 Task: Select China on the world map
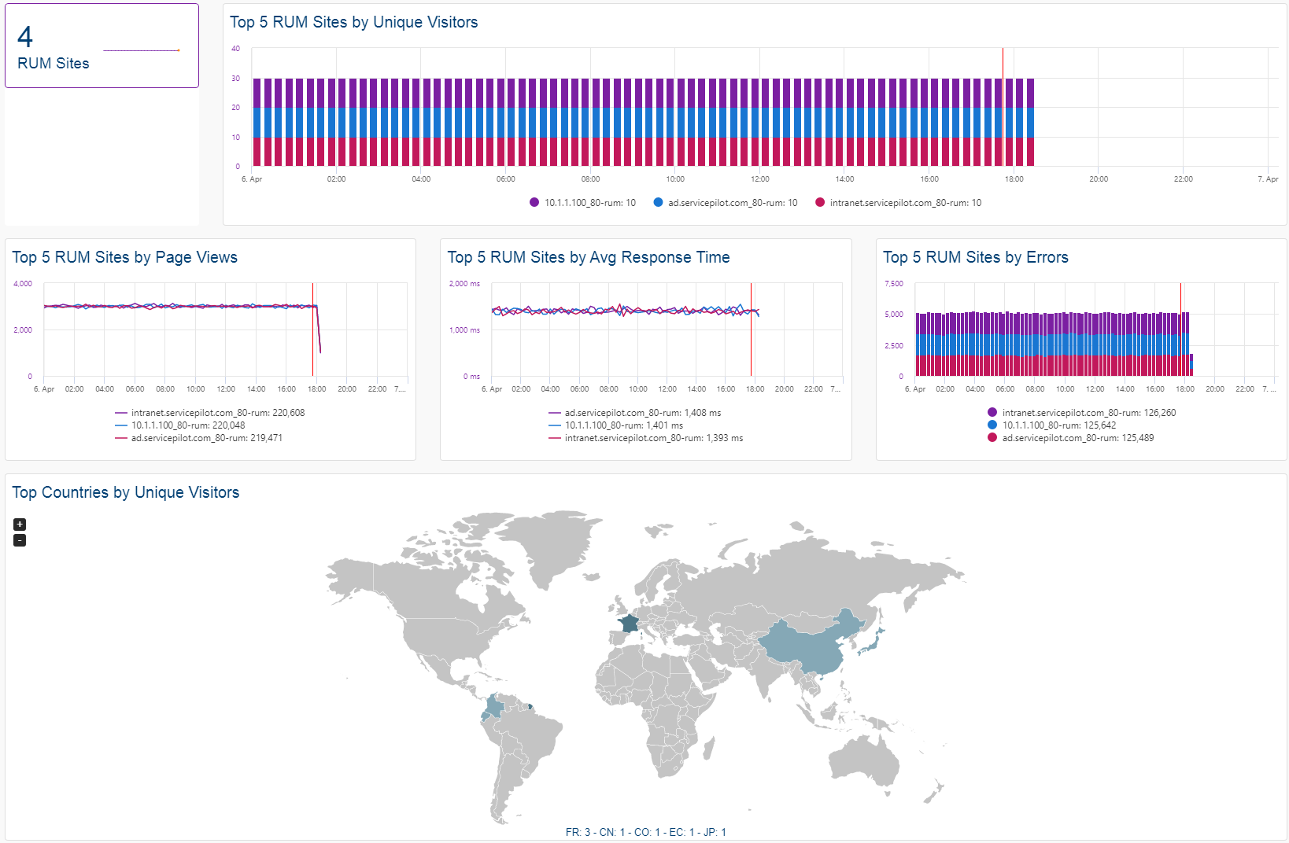pos(811,645)
